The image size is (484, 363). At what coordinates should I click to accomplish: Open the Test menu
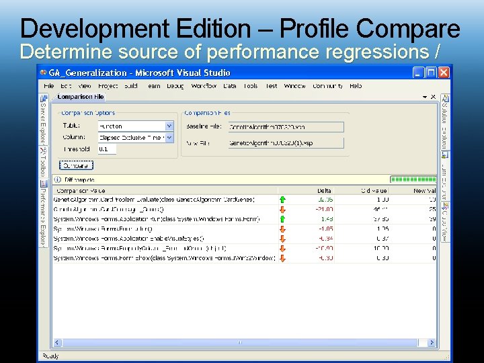click(271, 86)
